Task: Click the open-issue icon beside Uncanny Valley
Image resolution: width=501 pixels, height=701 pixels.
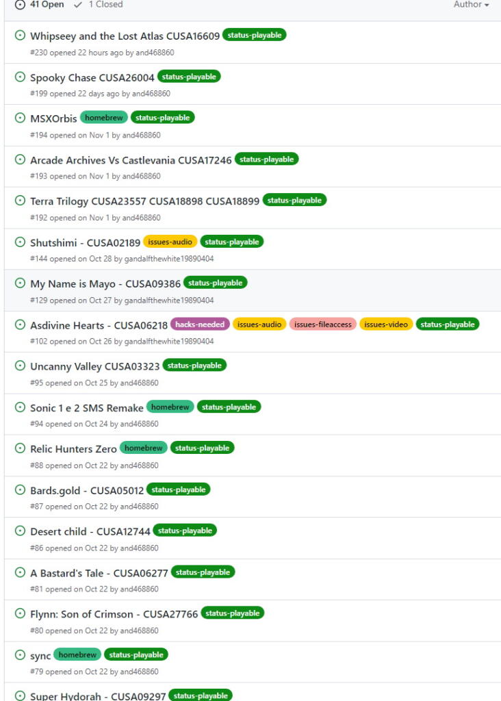Action: tap(20, 366)
